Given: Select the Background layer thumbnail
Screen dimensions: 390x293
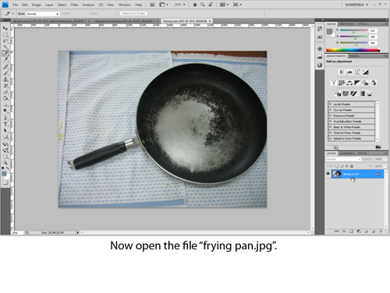Looking at the screenshot, I should click(336, 174).
